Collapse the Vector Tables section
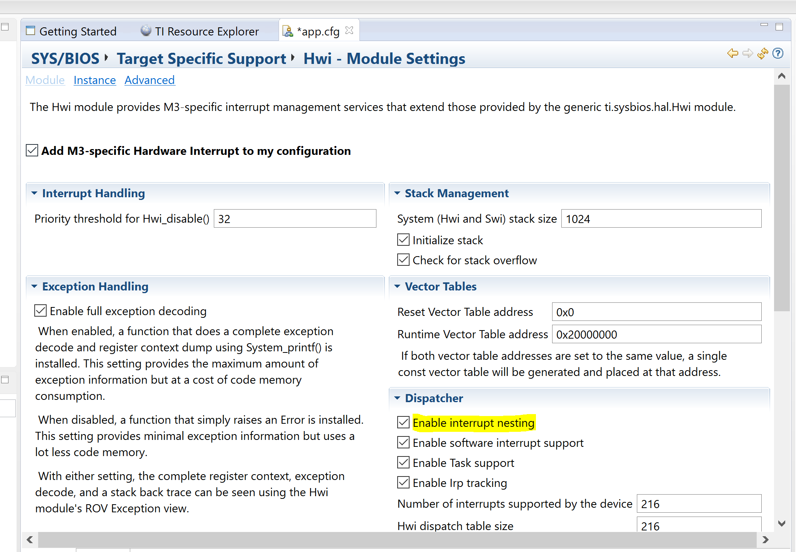The height and width of the screenshot is (552, 796). coord(397,287)
